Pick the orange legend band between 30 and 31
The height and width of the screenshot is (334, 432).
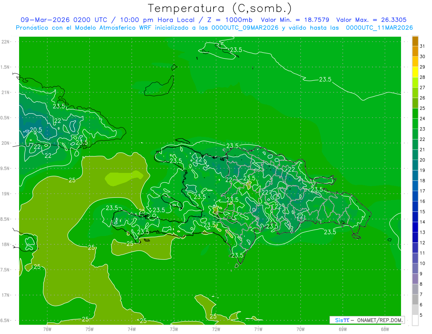[x=415, y=52]
